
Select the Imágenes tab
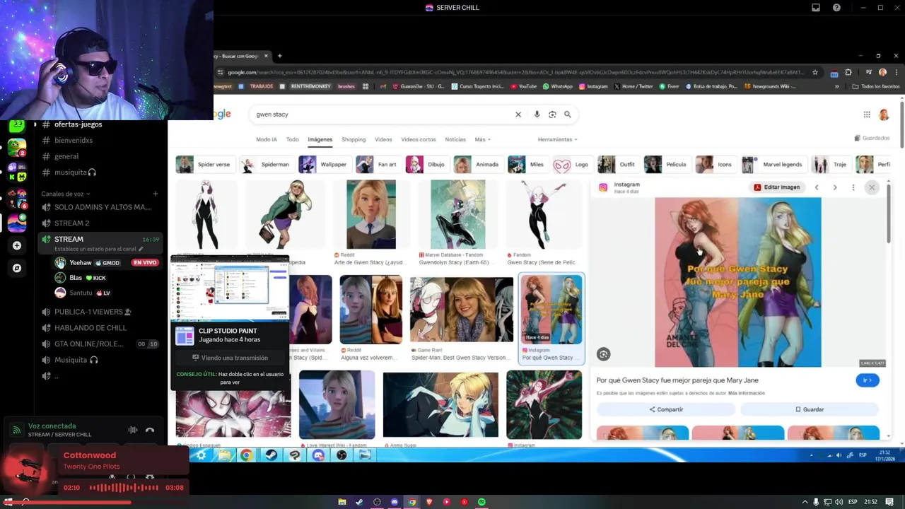tap(320, 139)
